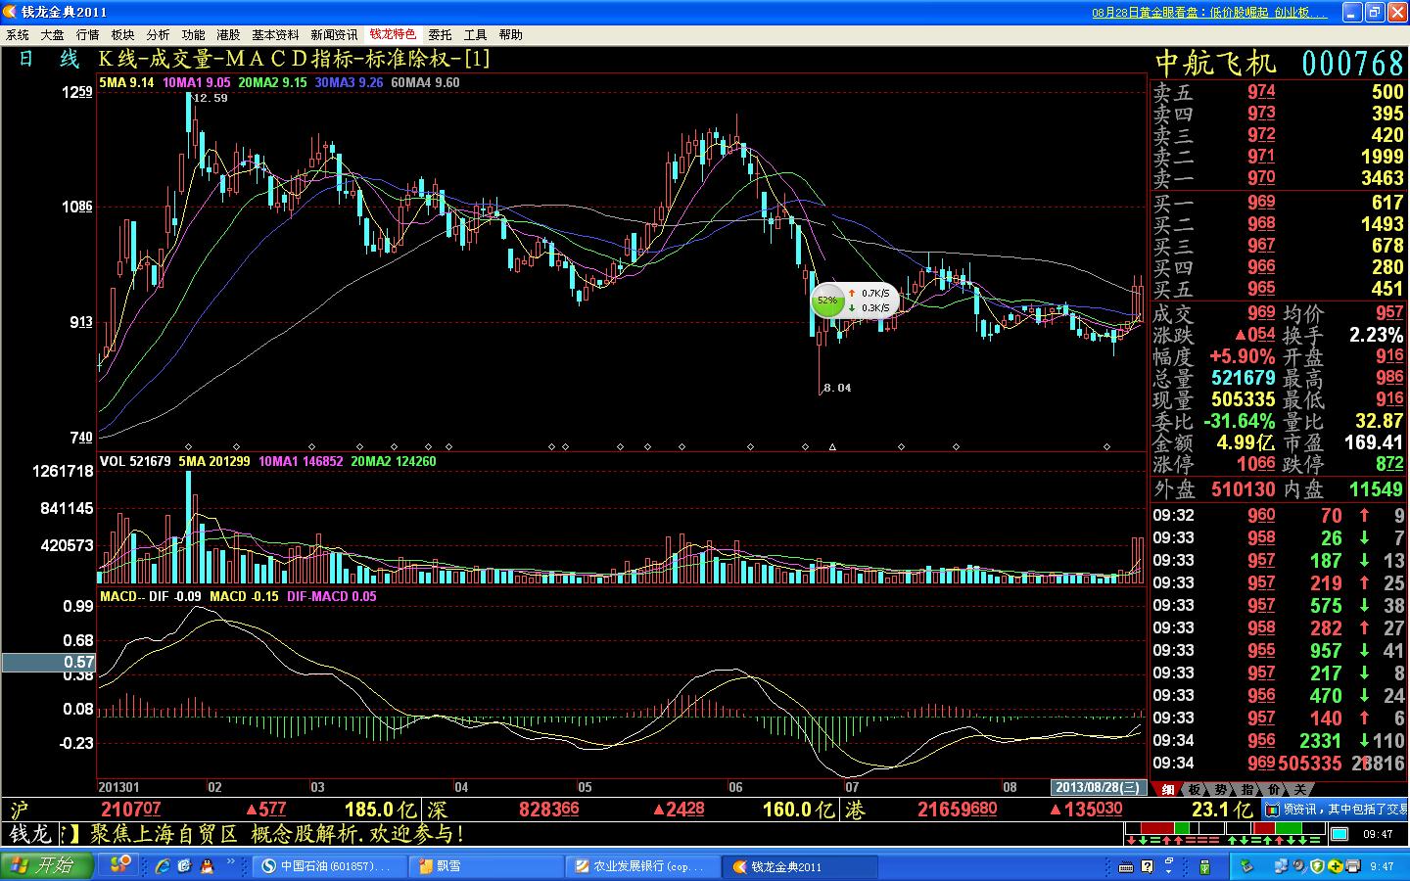The height and width of the screenshot is (881, 1410).
Task: Click the Qianlong app logo icon in title bar
Action: tap(10, 12)
